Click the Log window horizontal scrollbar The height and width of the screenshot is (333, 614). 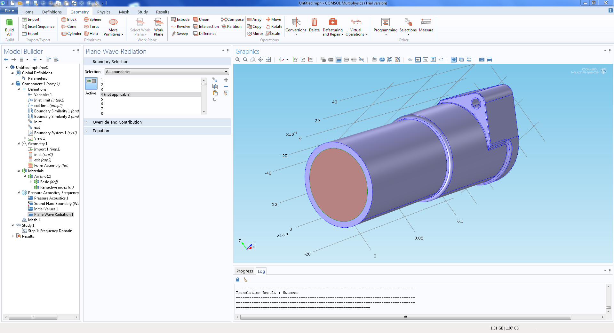tap(405, 317)
